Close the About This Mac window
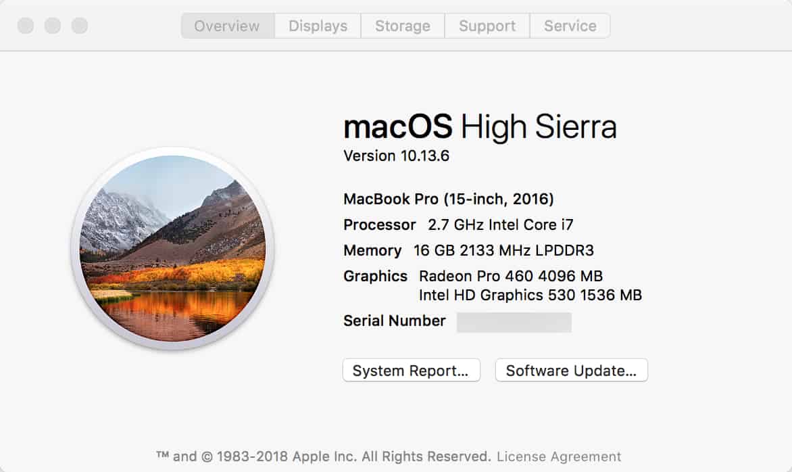The height and width of the screenshot is (472, 792). pos(26,25)
